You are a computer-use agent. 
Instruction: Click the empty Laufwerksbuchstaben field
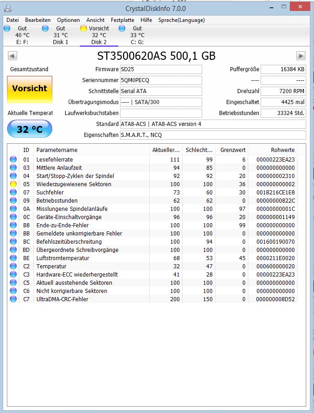tap(161, 113)
